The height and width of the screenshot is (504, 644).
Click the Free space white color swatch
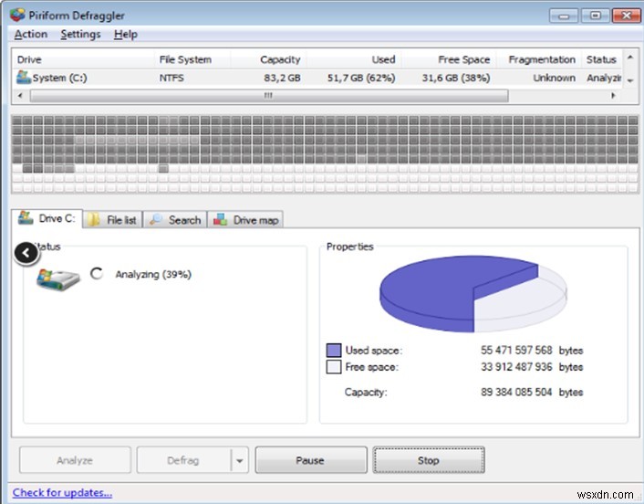[334, 367]
